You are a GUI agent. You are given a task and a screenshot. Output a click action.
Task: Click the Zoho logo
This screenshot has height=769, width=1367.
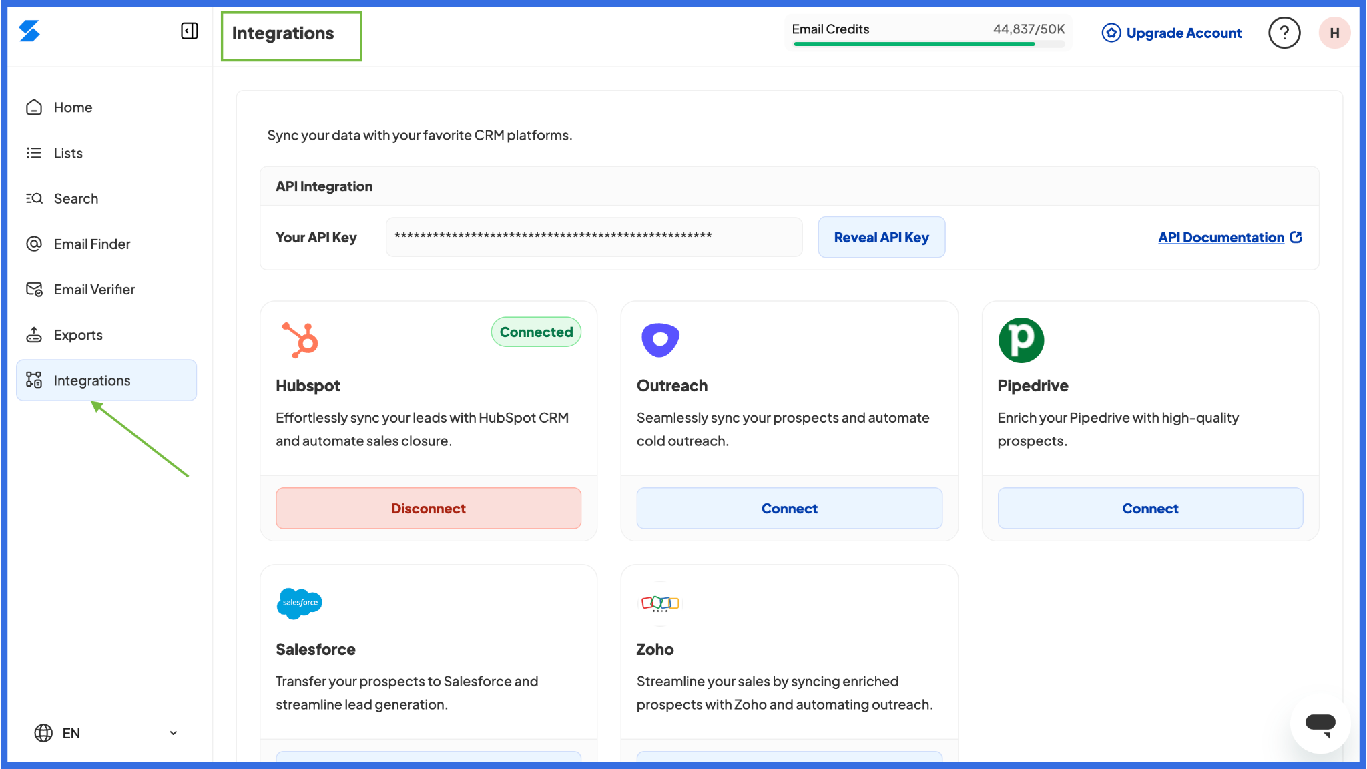[x=660, y=603]
